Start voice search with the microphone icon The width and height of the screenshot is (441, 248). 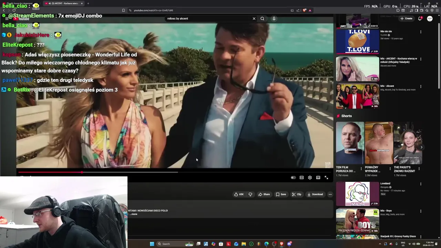pyautogui.click(x=274, y=19)
